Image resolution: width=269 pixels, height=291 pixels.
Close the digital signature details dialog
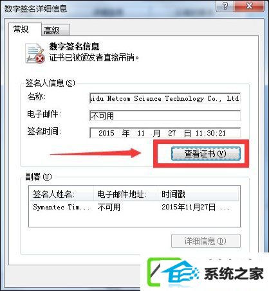click(x=249, y=6)
